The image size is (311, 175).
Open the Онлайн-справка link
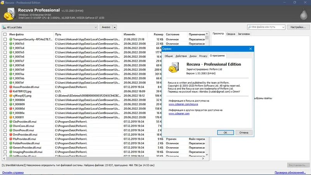tap(13, 172)
